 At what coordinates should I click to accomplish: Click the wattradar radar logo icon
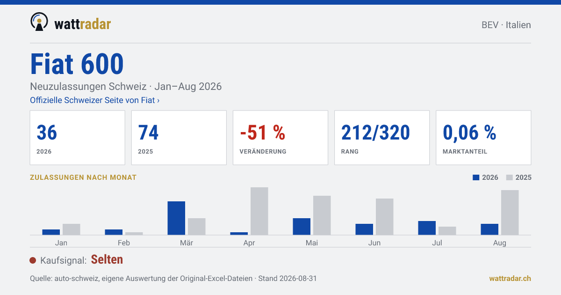click(39, 22)
